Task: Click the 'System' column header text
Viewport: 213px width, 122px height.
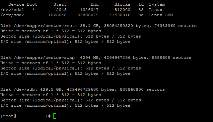Action: tap(157, 5)
